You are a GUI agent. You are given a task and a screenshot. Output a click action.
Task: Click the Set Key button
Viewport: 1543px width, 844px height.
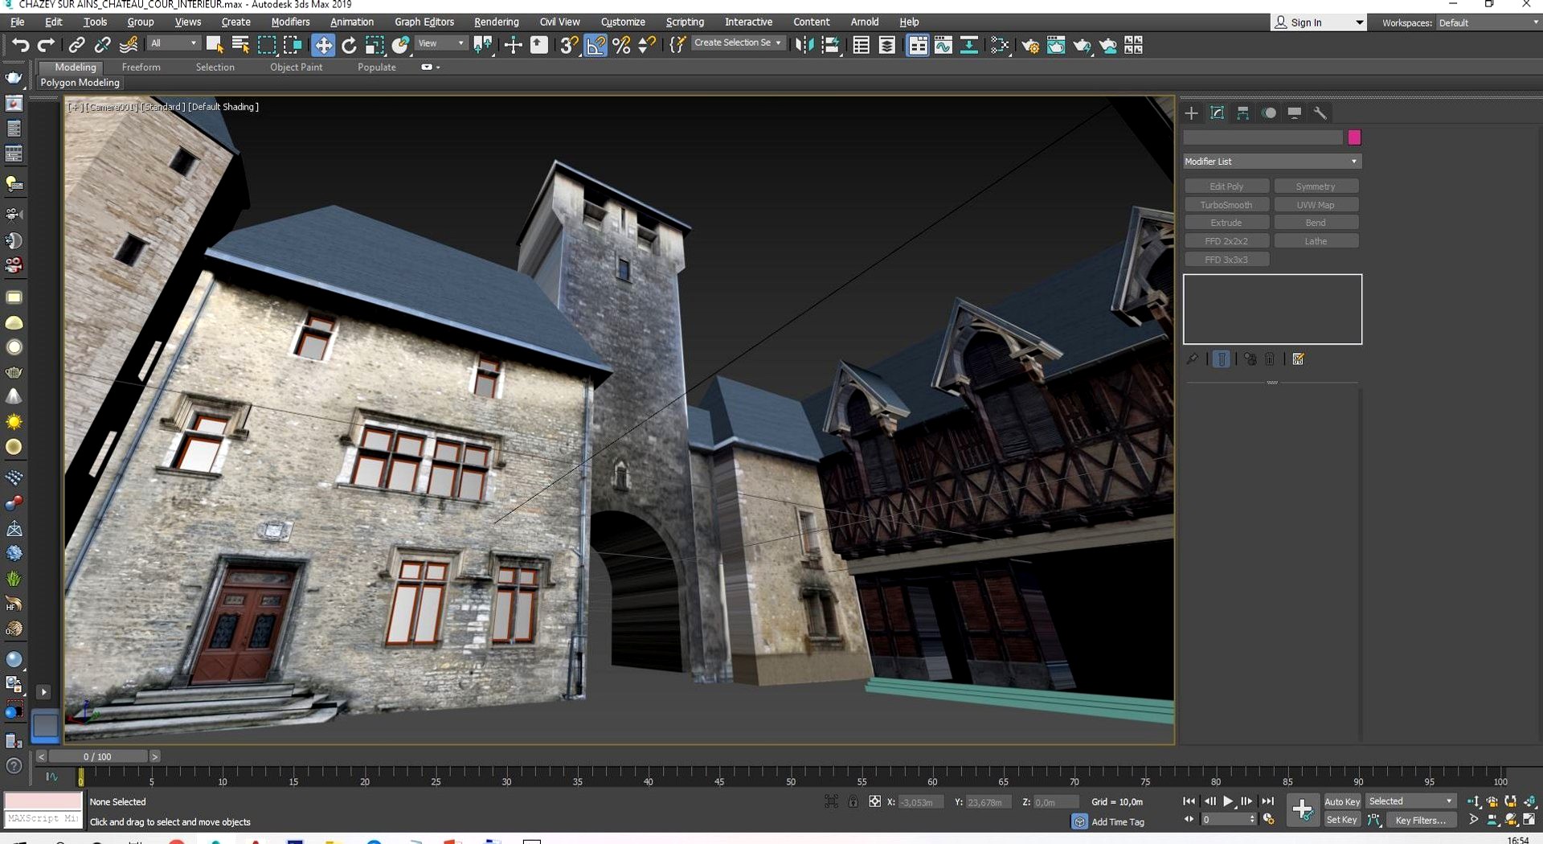pyautogui.click(x=1341, y=820)
